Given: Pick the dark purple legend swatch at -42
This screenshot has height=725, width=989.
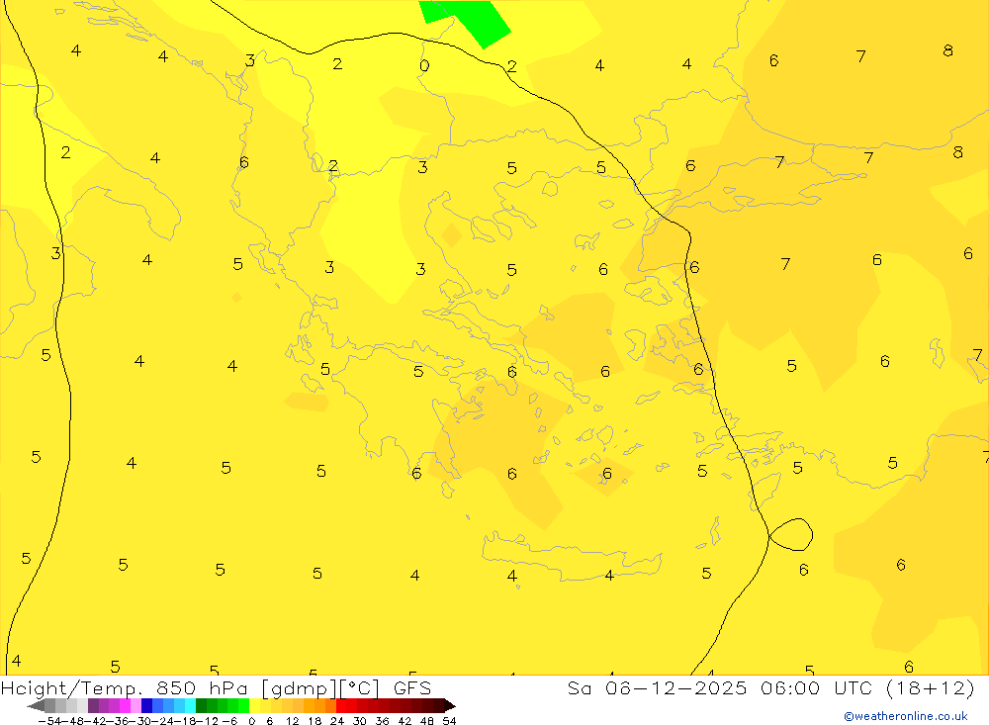Looking at the screenshot, I should pyautogui.click(x=93, y=706).
